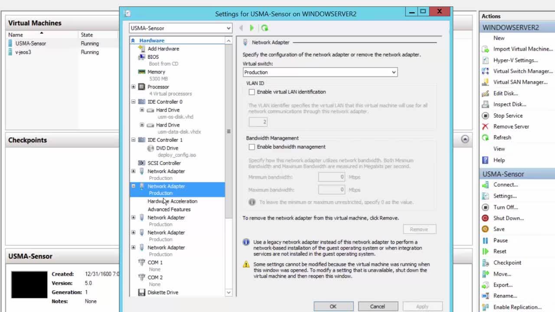Click the Hyper-V Settings icon
Viewport: 555px width, 312px height.
(x=485, y=60)
